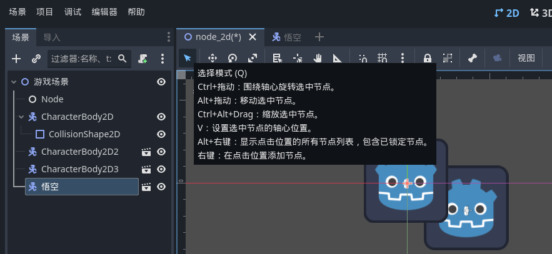Add a new scene tab with plus
This screenshot has width=552, height=254.
(x=319, y=37)
